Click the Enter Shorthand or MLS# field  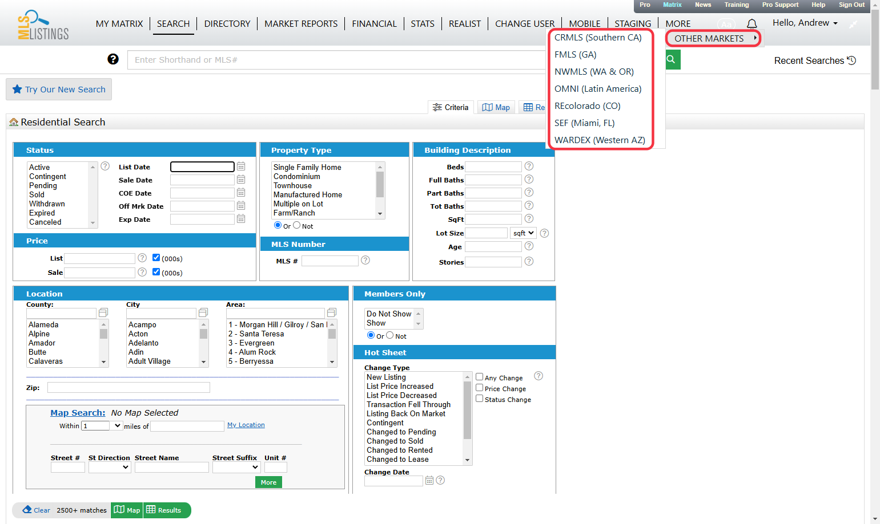(x=337, y=60)
